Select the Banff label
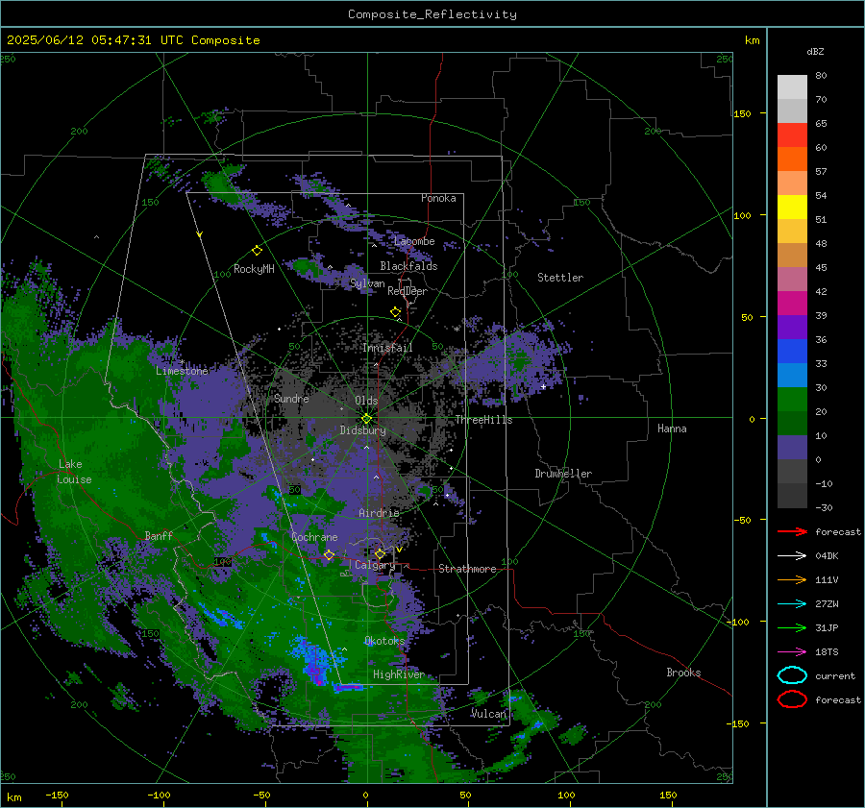Image resolution: width=865 pixels, height=808 pixels. pyautogui.click(x=159, y=535)
